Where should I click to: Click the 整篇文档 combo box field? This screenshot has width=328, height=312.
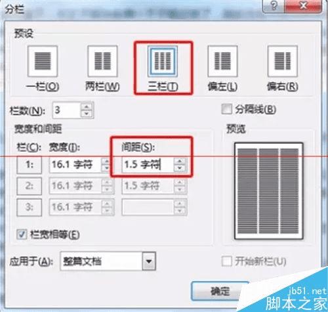coord(108,261)
